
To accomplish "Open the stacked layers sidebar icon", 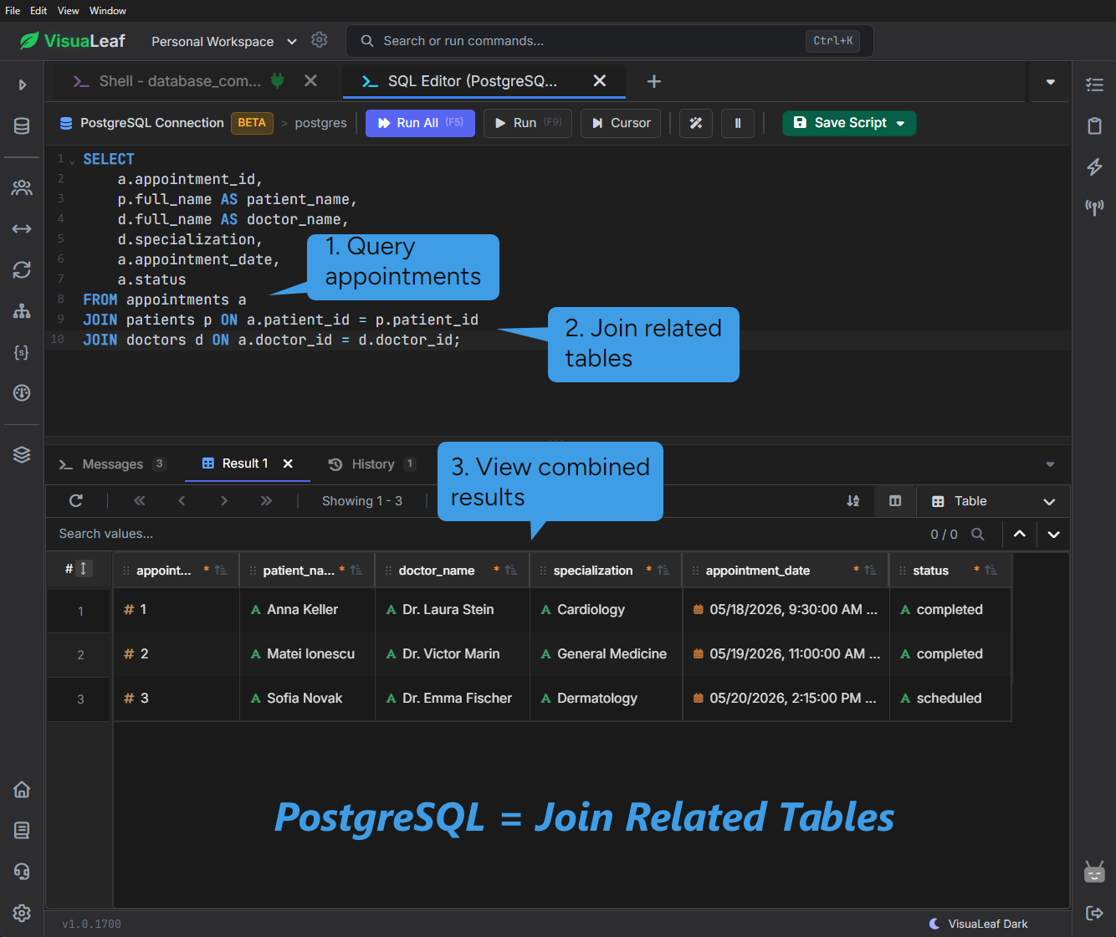I will coord(22,454).
